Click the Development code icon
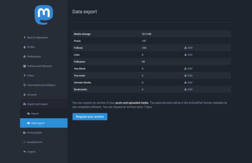 (24, 142)
